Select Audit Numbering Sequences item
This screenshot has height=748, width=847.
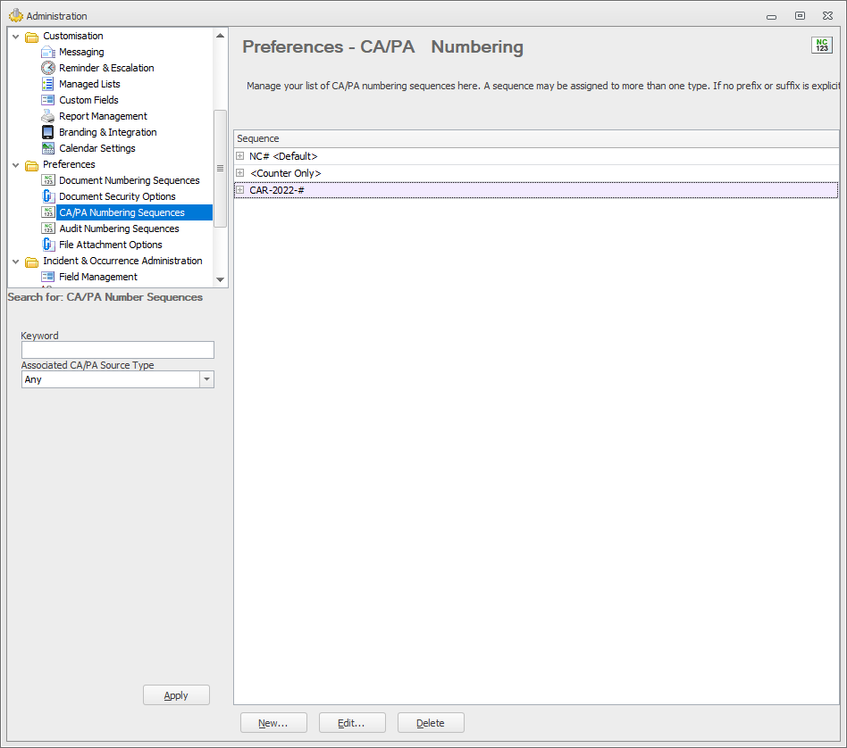pos(120,229)
